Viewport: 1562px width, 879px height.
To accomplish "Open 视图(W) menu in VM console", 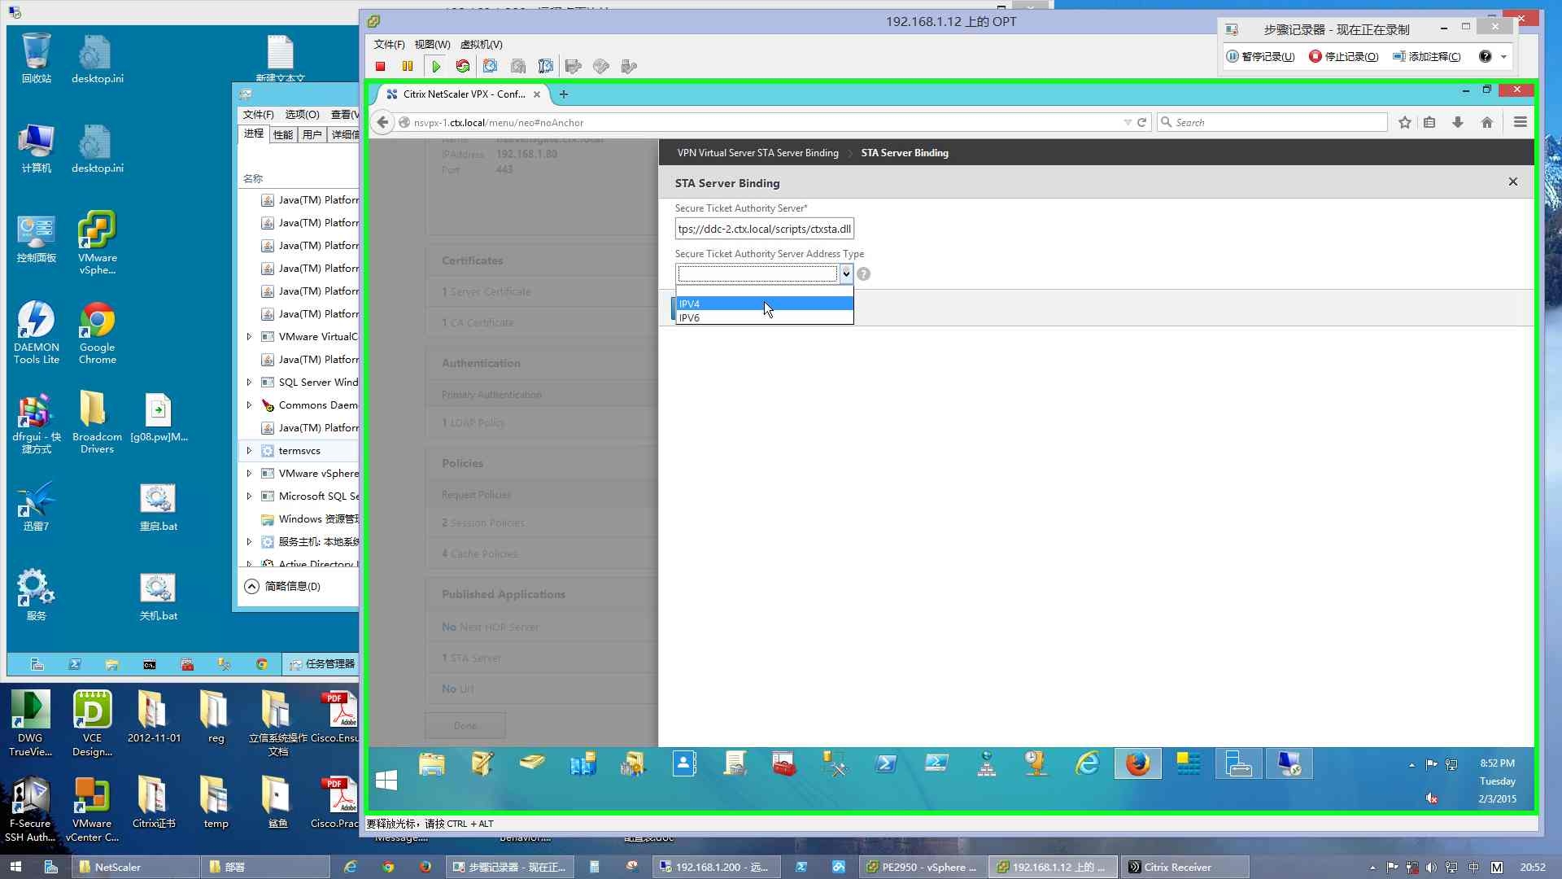I will (432, 45).
